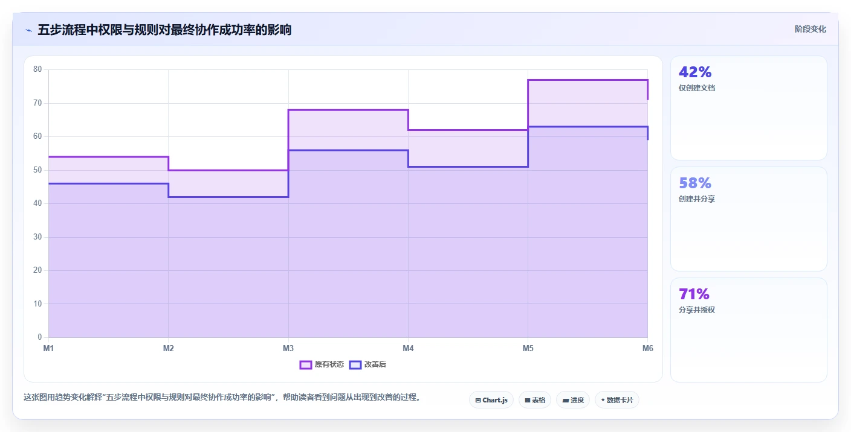The image size is (851, 432).
Task: Toggle the 改善后 series in legend
Action: point(367,364)
